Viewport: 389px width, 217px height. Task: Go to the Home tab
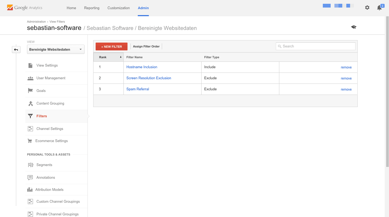point(71,8)
